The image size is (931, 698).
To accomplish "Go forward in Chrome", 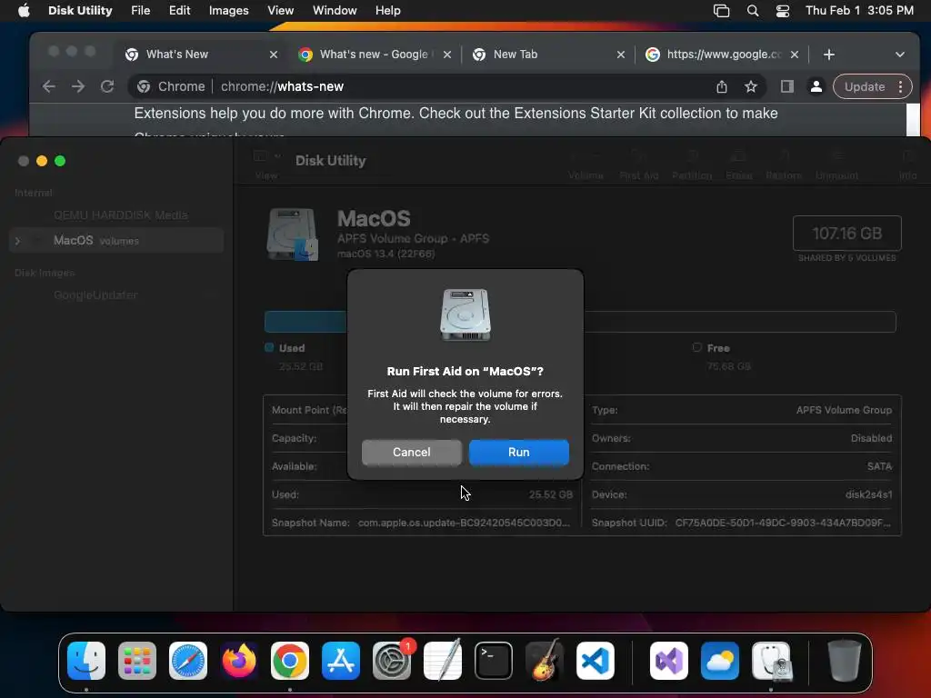I will pyautogui.click(x=78, y=86).
